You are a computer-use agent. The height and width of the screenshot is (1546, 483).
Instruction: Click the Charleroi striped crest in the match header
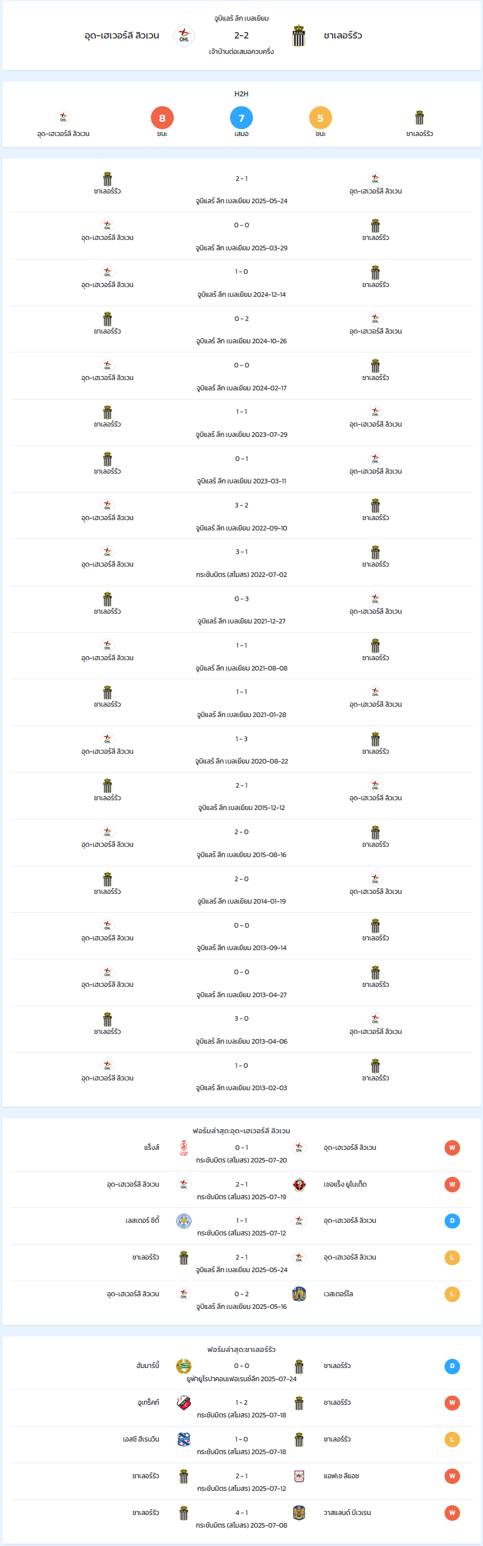point(299,36)
